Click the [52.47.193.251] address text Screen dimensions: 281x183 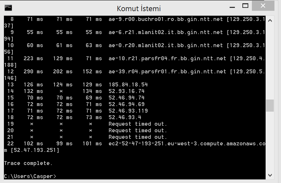pos(35,150)
